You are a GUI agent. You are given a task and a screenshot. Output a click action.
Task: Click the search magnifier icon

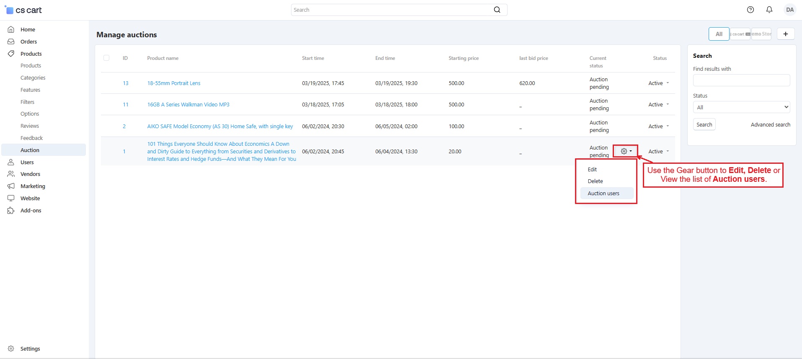[497, 10]
